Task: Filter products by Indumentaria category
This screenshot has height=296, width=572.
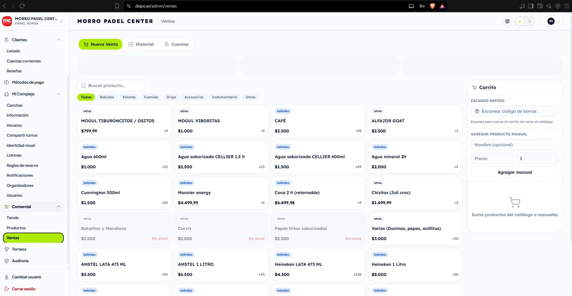Action: (224, 97)
